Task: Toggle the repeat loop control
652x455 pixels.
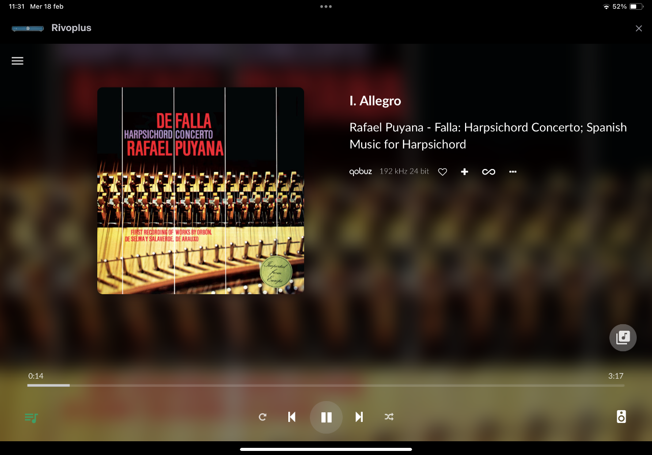Action: coord(262,417)
